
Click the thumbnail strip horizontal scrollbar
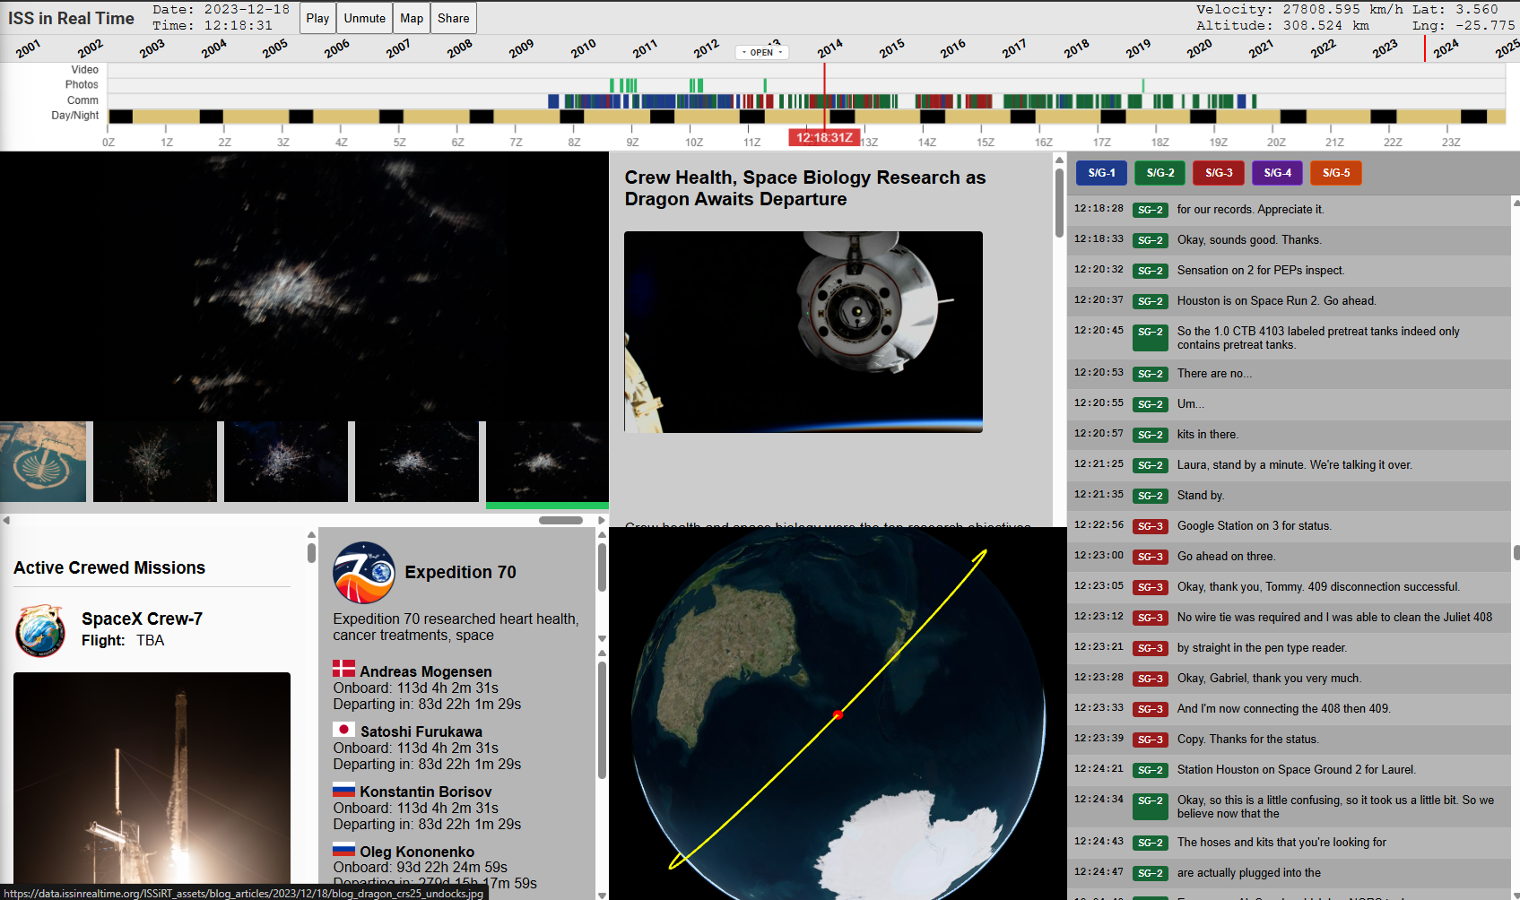click(560, 520)
